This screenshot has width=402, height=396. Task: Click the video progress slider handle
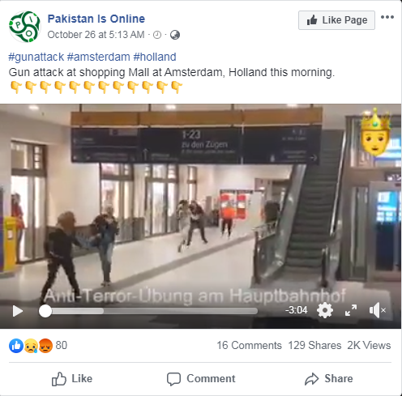point(45,311)
